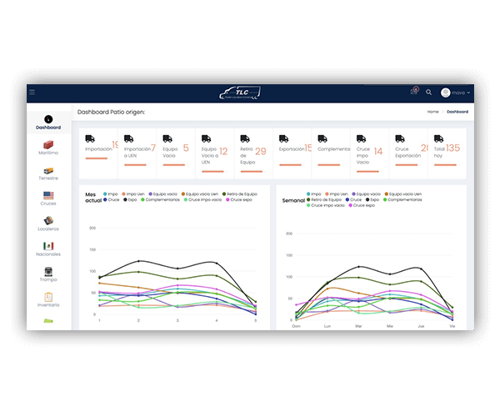The height and width of the screenshot is (417, 500).
Task: Toggle the hamburger menu in top bar
Action: pos(32,93)
